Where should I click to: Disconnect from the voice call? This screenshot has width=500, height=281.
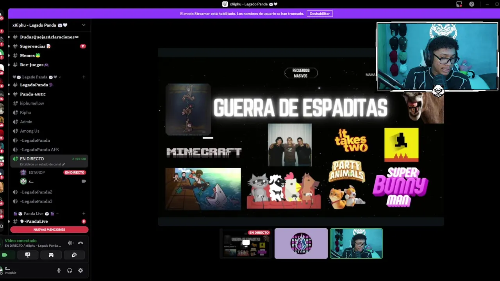pos(80,243)
